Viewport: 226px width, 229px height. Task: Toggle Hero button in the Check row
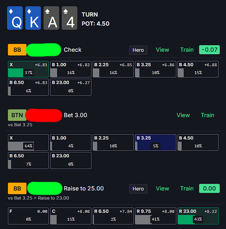(x=138, y=50)
